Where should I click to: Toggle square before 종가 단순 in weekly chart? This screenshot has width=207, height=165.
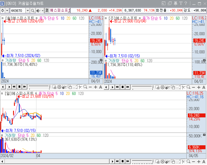point(140,18)
